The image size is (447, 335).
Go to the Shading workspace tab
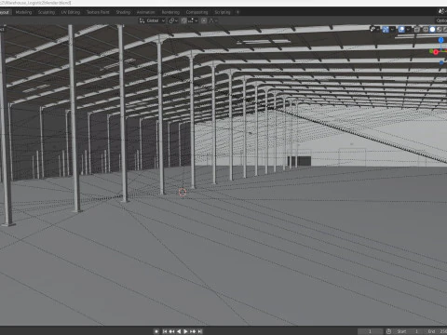123,12
